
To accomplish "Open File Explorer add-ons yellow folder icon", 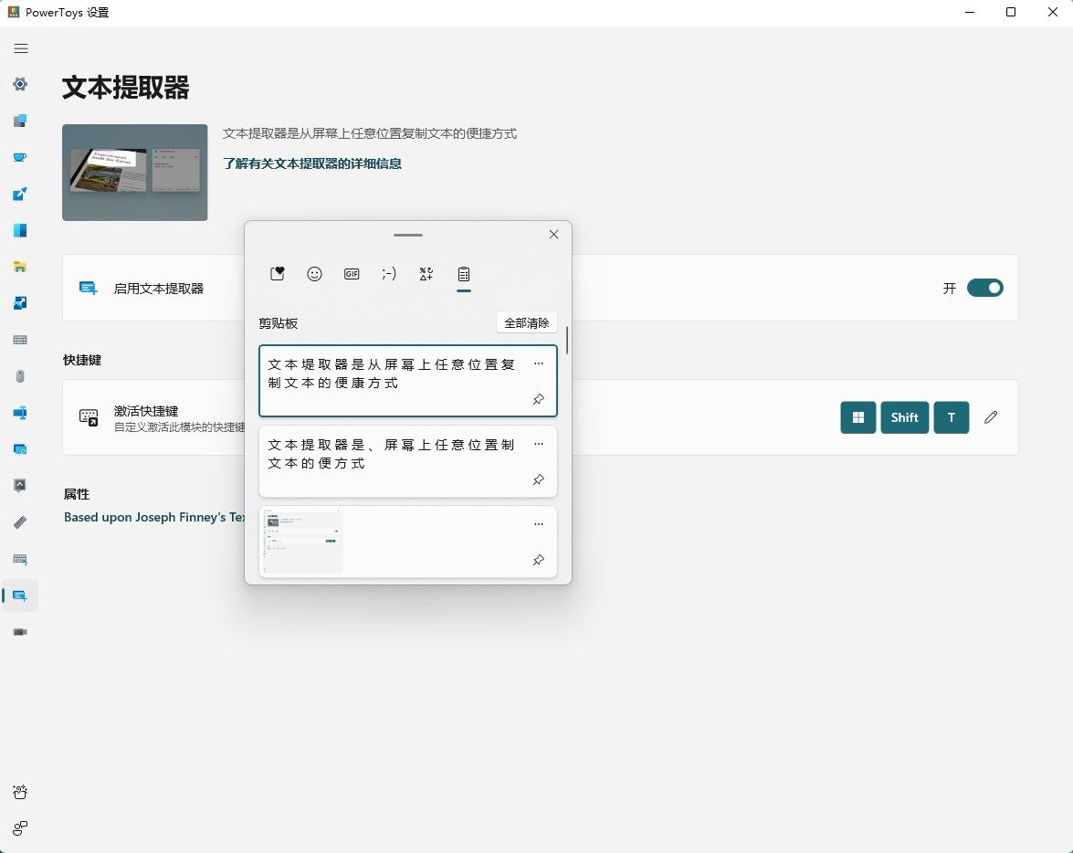I will [20, 267].
